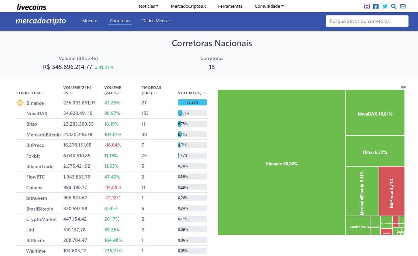Select Bitso 6,73% treemap block

pos(375,151)
